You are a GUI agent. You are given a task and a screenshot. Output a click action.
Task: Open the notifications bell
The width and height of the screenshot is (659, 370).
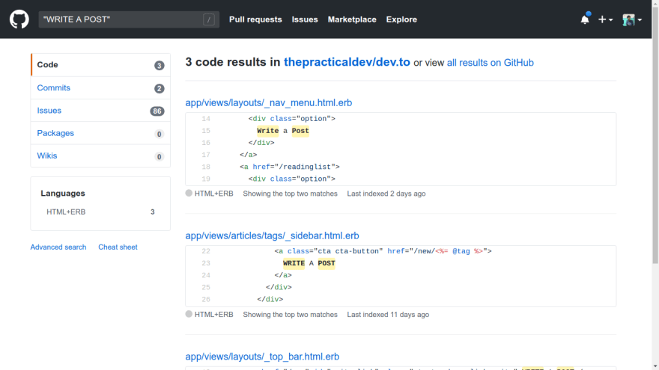(585, 19)
